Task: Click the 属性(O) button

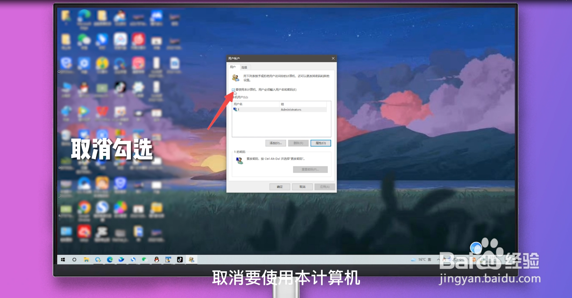Action: pos(321,143)
